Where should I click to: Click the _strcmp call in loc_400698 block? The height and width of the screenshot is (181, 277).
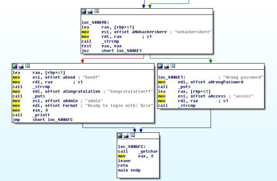pos(110,41)
